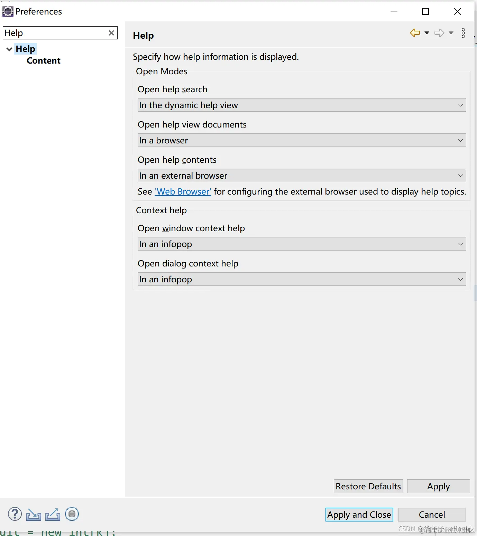Open help via question mark icon
Viewport: 477px width, 536px height.
tap(15, 514)
